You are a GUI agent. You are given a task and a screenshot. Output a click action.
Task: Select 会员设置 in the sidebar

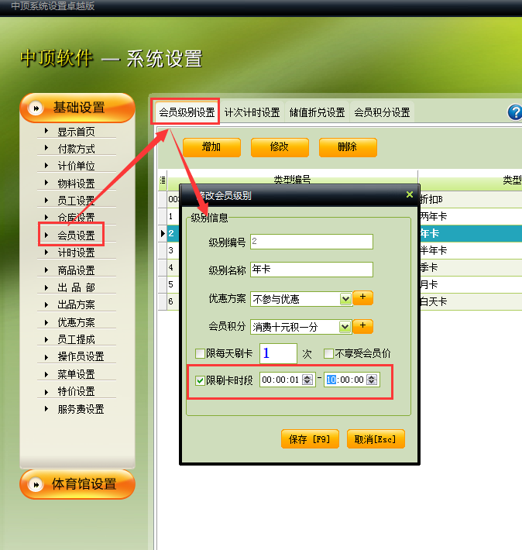(76, 235)
